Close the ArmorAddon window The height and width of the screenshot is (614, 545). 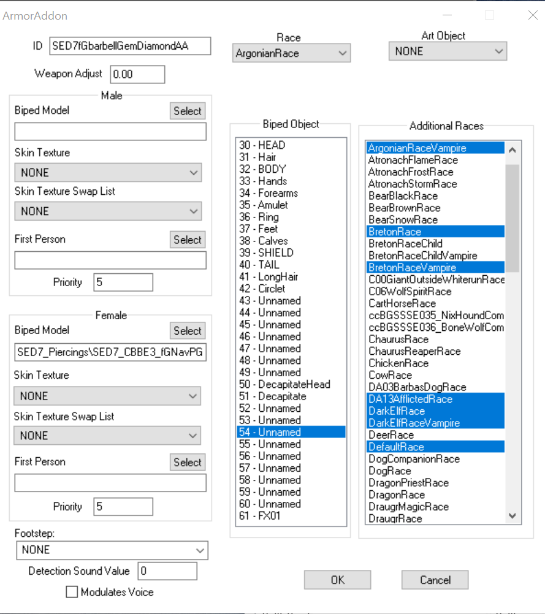pyautogui.click(x=533, y=15)
